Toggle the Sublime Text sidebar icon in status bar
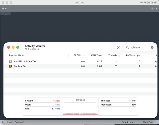 [4, 122]
